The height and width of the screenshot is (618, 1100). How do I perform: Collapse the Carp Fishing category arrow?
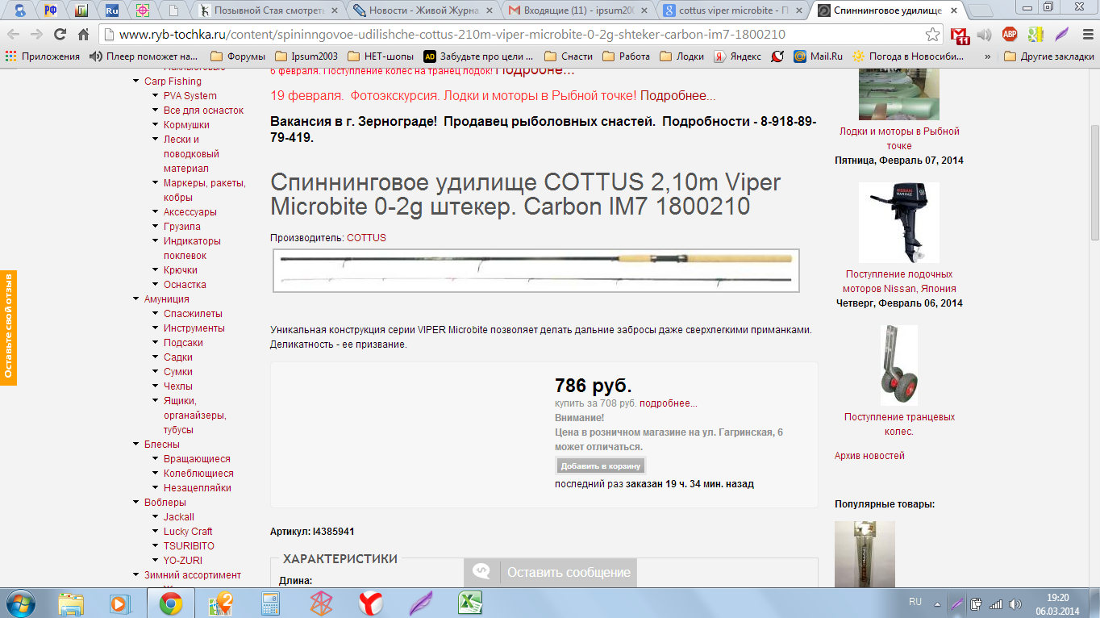136,81
